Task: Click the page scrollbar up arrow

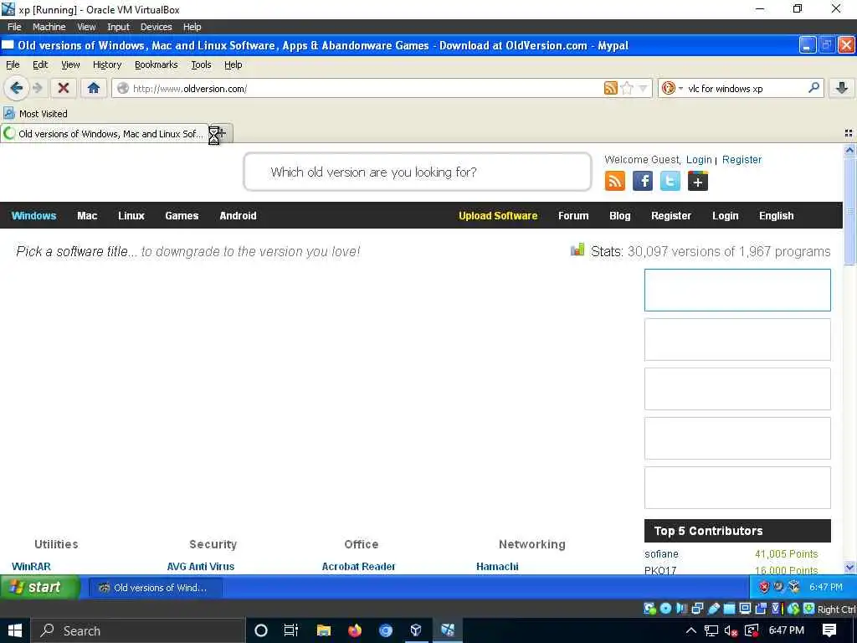Action: 849,149
